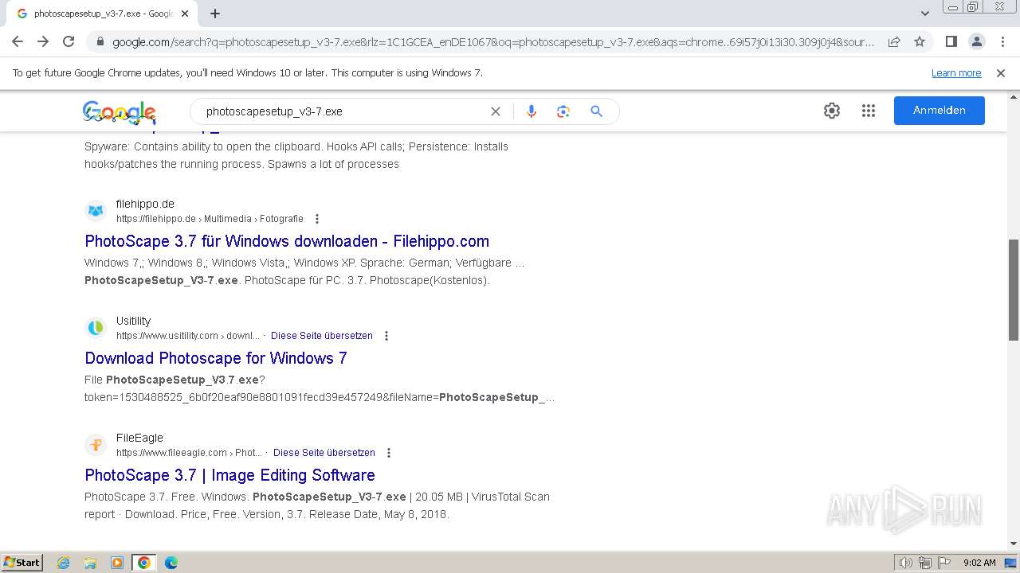The image size is (1020, 573).
Task: Click the Google search text field
Action: click(343, 111)
